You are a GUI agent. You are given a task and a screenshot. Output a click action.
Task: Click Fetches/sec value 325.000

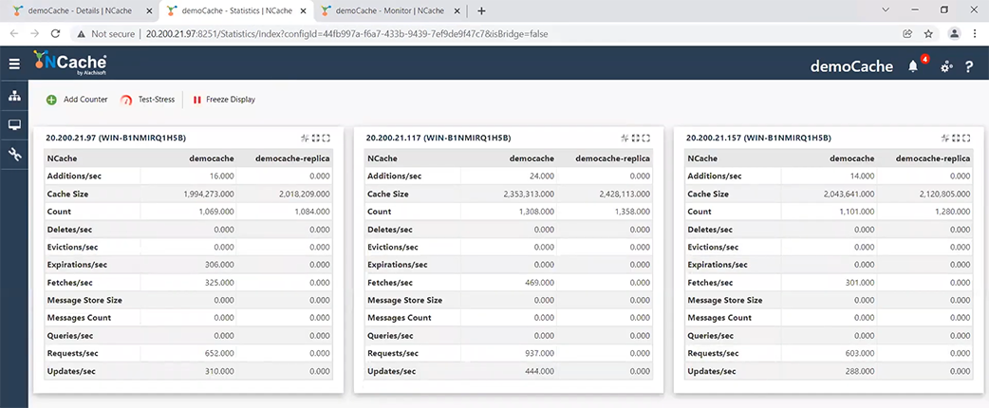coord(219,283)
